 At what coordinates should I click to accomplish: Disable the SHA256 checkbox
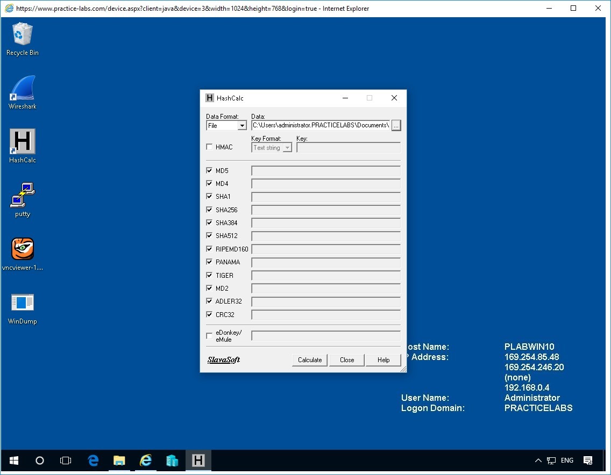click(x=209, y=210)
